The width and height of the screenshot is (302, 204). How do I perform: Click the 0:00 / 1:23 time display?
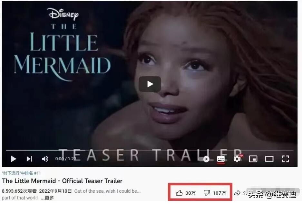65,159
